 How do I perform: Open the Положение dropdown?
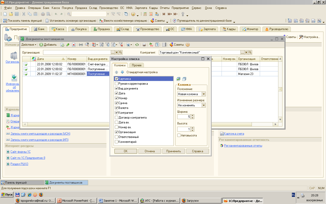coord(203,94)
